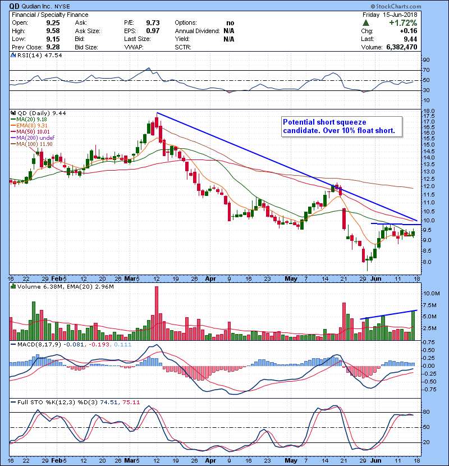This screenshot has width=449, height=466.
Task: Click the Qudian Inc. company name
Action: pyautogui.click(x=36, y=6)
